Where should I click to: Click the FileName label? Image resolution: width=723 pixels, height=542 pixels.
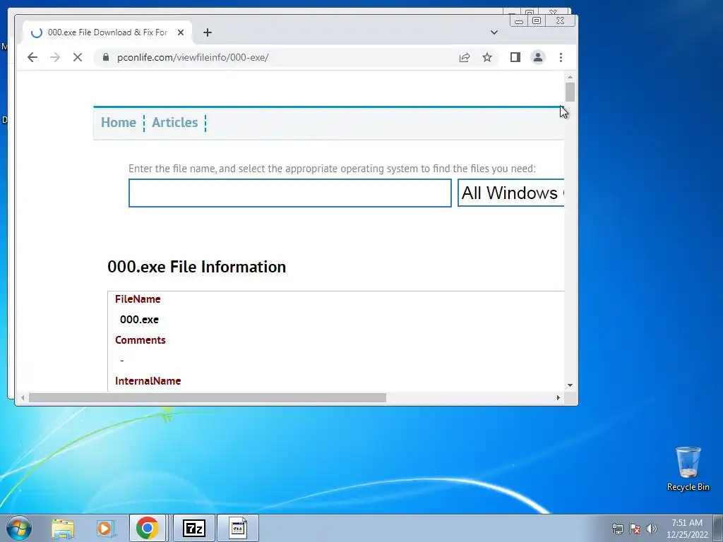click(x=138, y=299)
